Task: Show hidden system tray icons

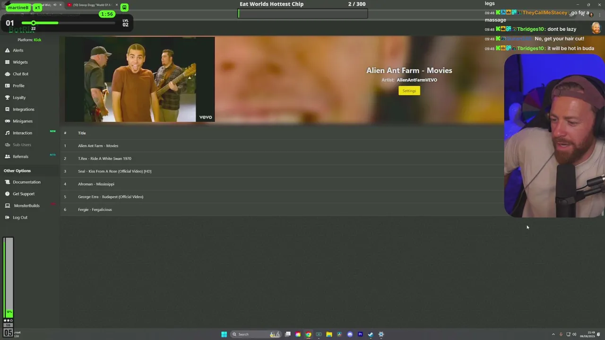Action: pos(553,334)
